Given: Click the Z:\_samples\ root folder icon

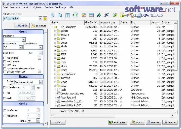Looking at the screenshot, I should click(55, 27).
